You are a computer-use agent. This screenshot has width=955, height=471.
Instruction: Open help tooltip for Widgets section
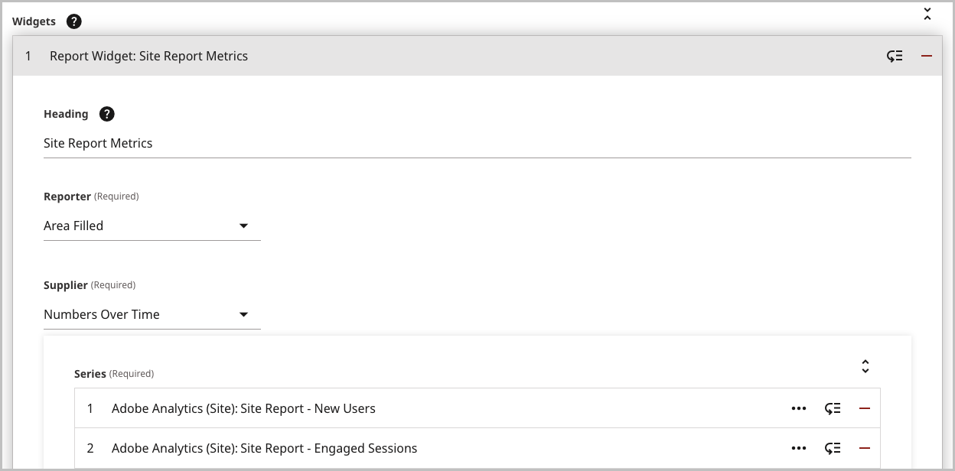73,21
